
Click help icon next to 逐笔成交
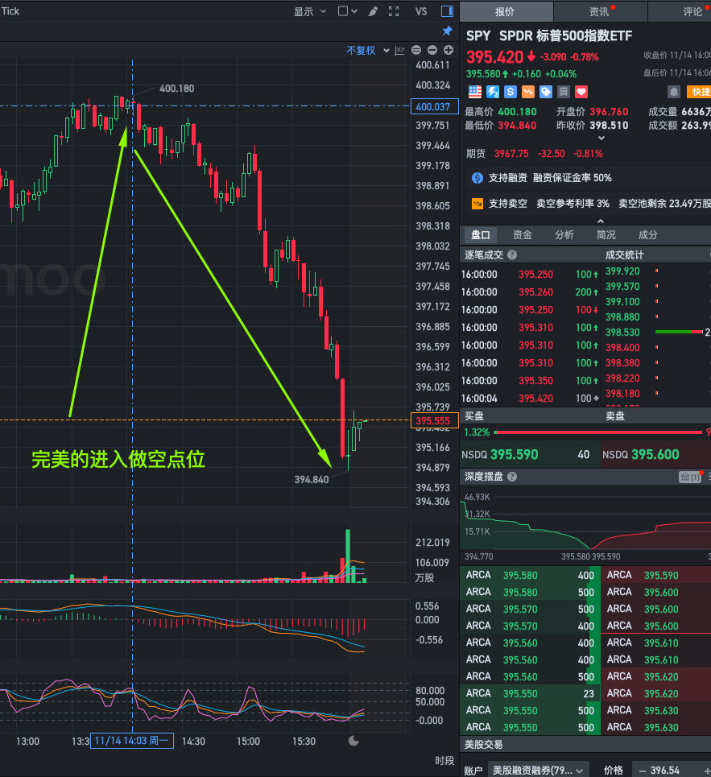tap(512, 254)
